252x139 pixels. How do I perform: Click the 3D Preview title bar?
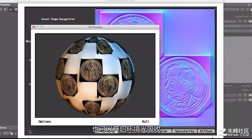(95, 27)
